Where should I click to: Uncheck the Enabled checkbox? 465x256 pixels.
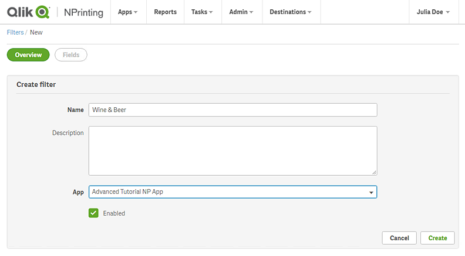[x=93, y=213]
